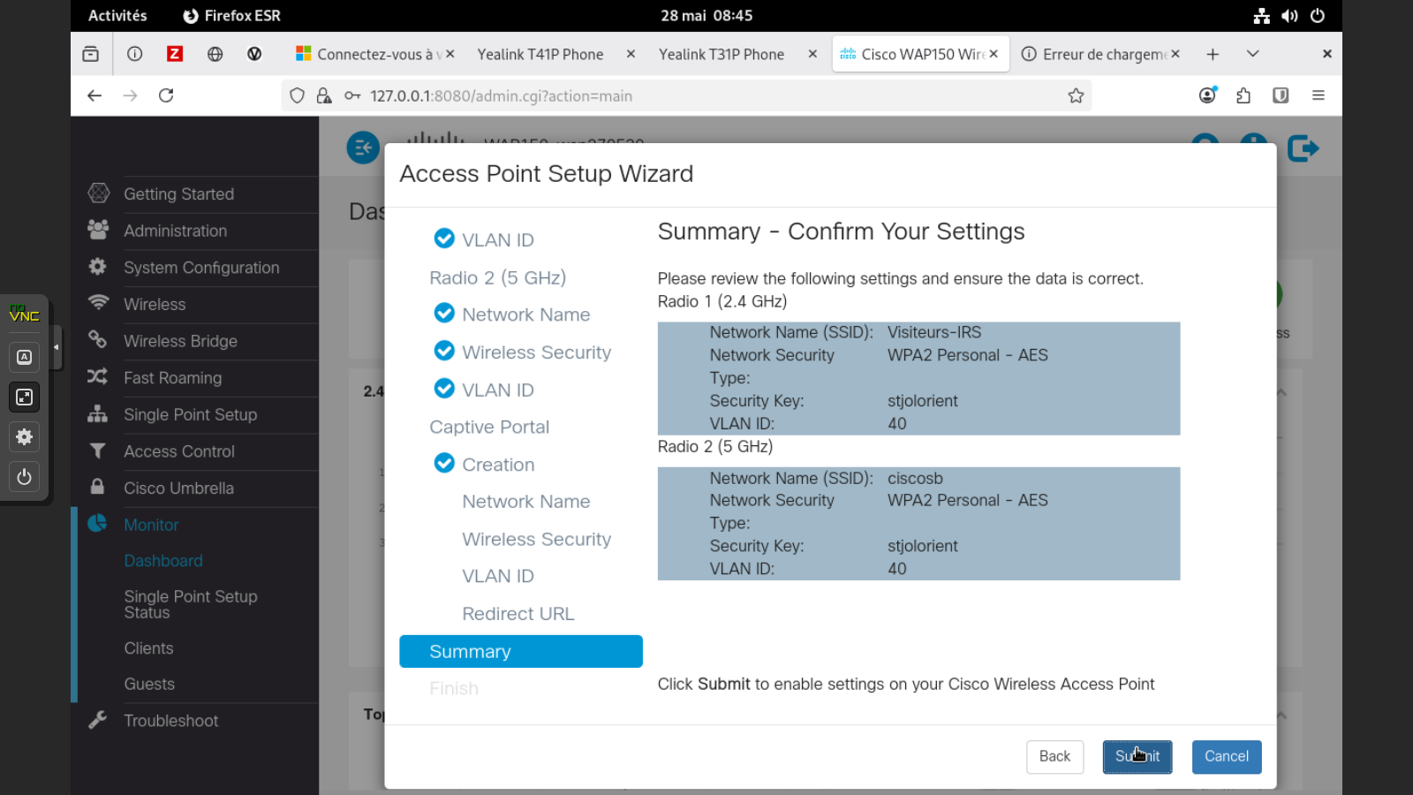Click the Troubleshoot wrench icon
This screenshot has height=795, width=1413.
coord(98,720)
